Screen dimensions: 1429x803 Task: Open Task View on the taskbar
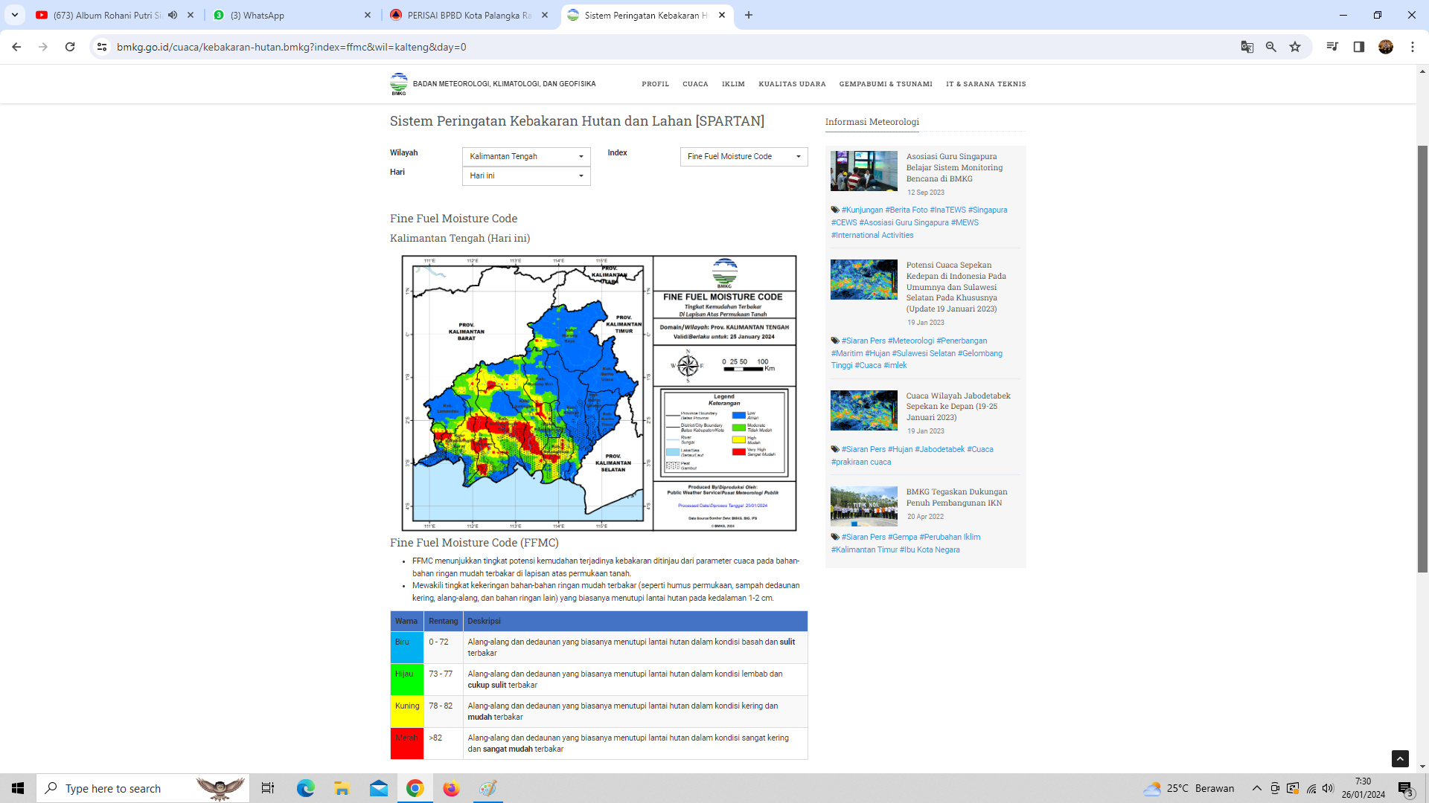coord(268,788)
